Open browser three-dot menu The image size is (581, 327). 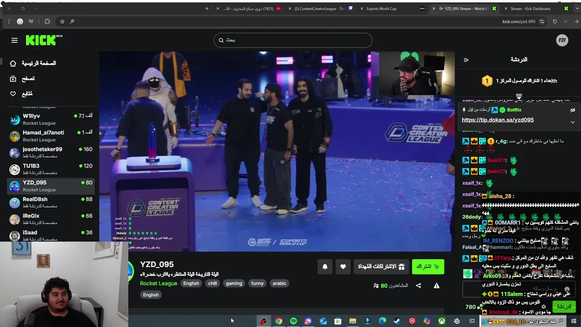click(x=9, y=21)
